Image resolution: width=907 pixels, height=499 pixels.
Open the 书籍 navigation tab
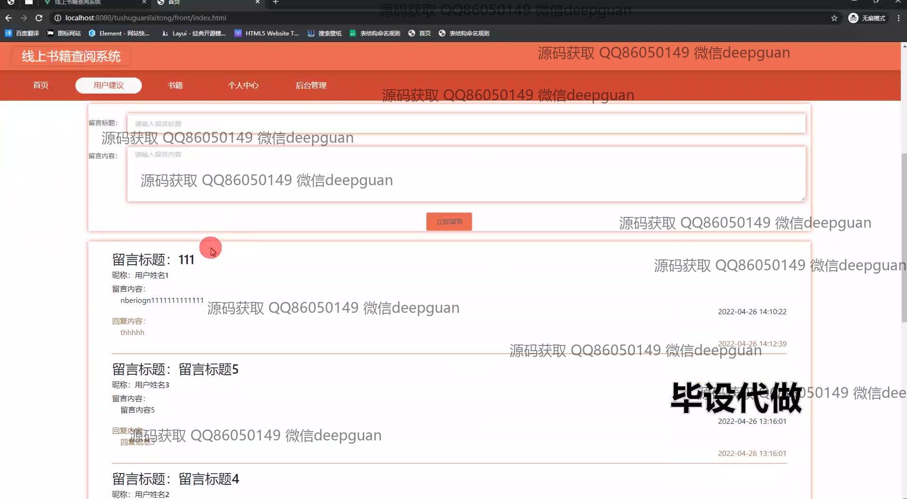point(175,85)
